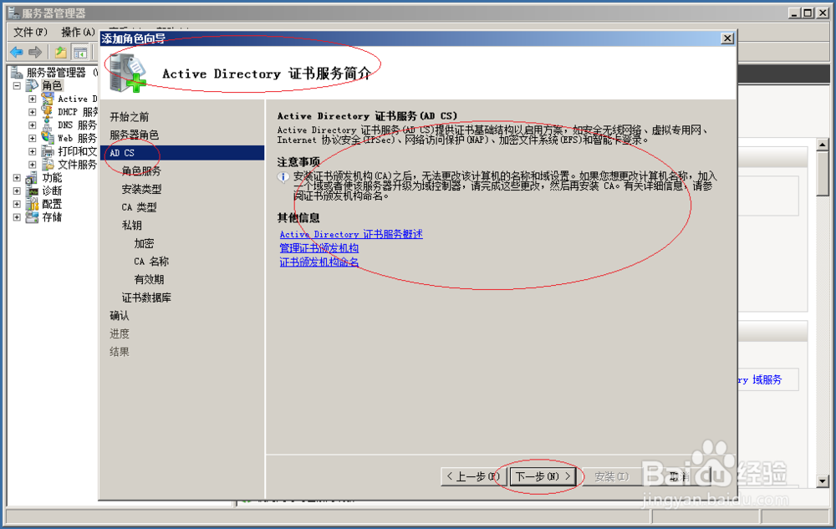Go to 证书数据库 wizard step

[146, 298]
